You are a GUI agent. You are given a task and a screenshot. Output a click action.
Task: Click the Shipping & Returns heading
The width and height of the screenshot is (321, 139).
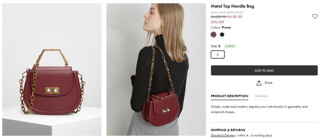pos(228,130)
